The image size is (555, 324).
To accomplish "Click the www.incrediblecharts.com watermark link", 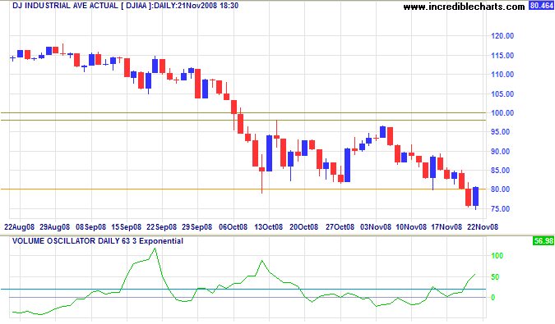I will (x=464, y=7).
